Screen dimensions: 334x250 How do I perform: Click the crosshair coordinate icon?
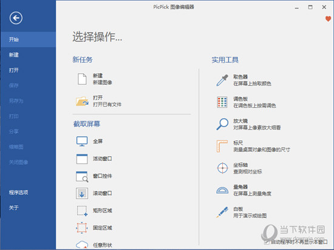pos(222,168)
